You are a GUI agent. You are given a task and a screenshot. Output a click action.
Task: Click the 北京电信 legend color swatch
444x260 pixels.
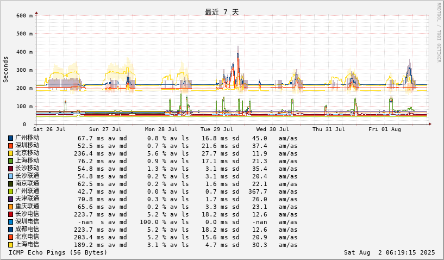coord(10,238)
